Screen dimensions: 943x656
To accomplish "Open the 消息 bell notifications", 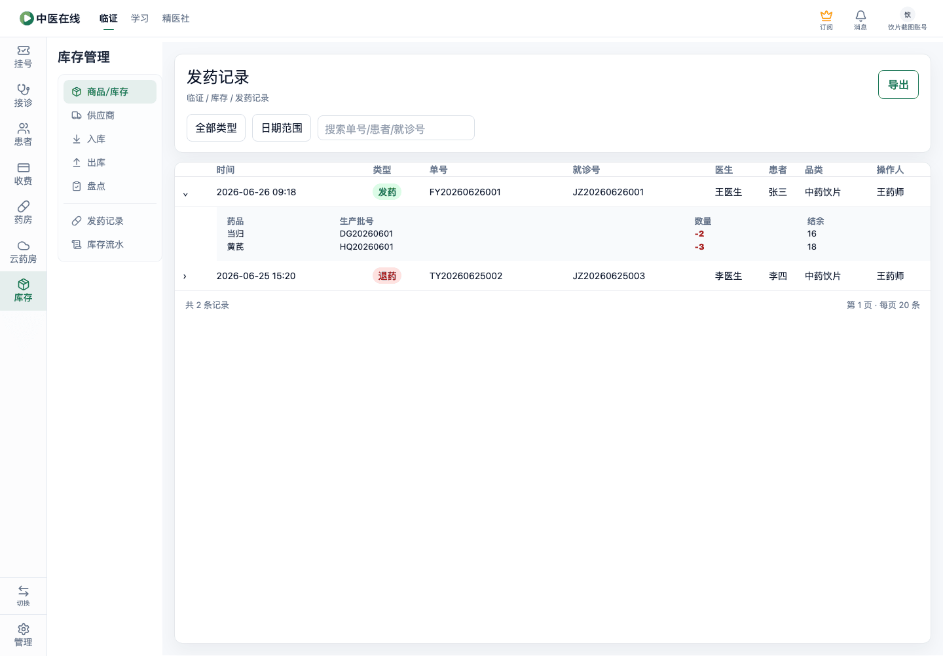I will tap(860, 15).
